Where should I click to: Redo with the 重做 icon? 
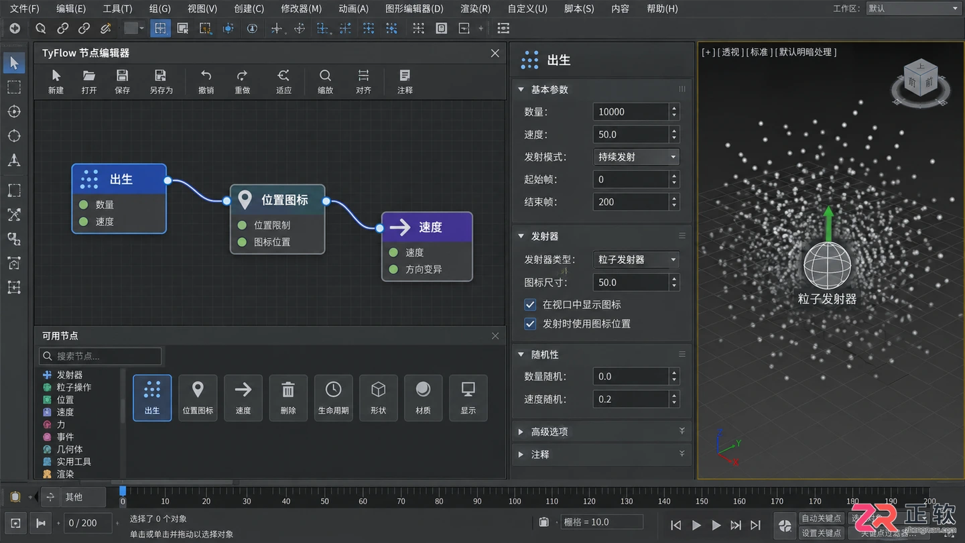click(243, 75)
